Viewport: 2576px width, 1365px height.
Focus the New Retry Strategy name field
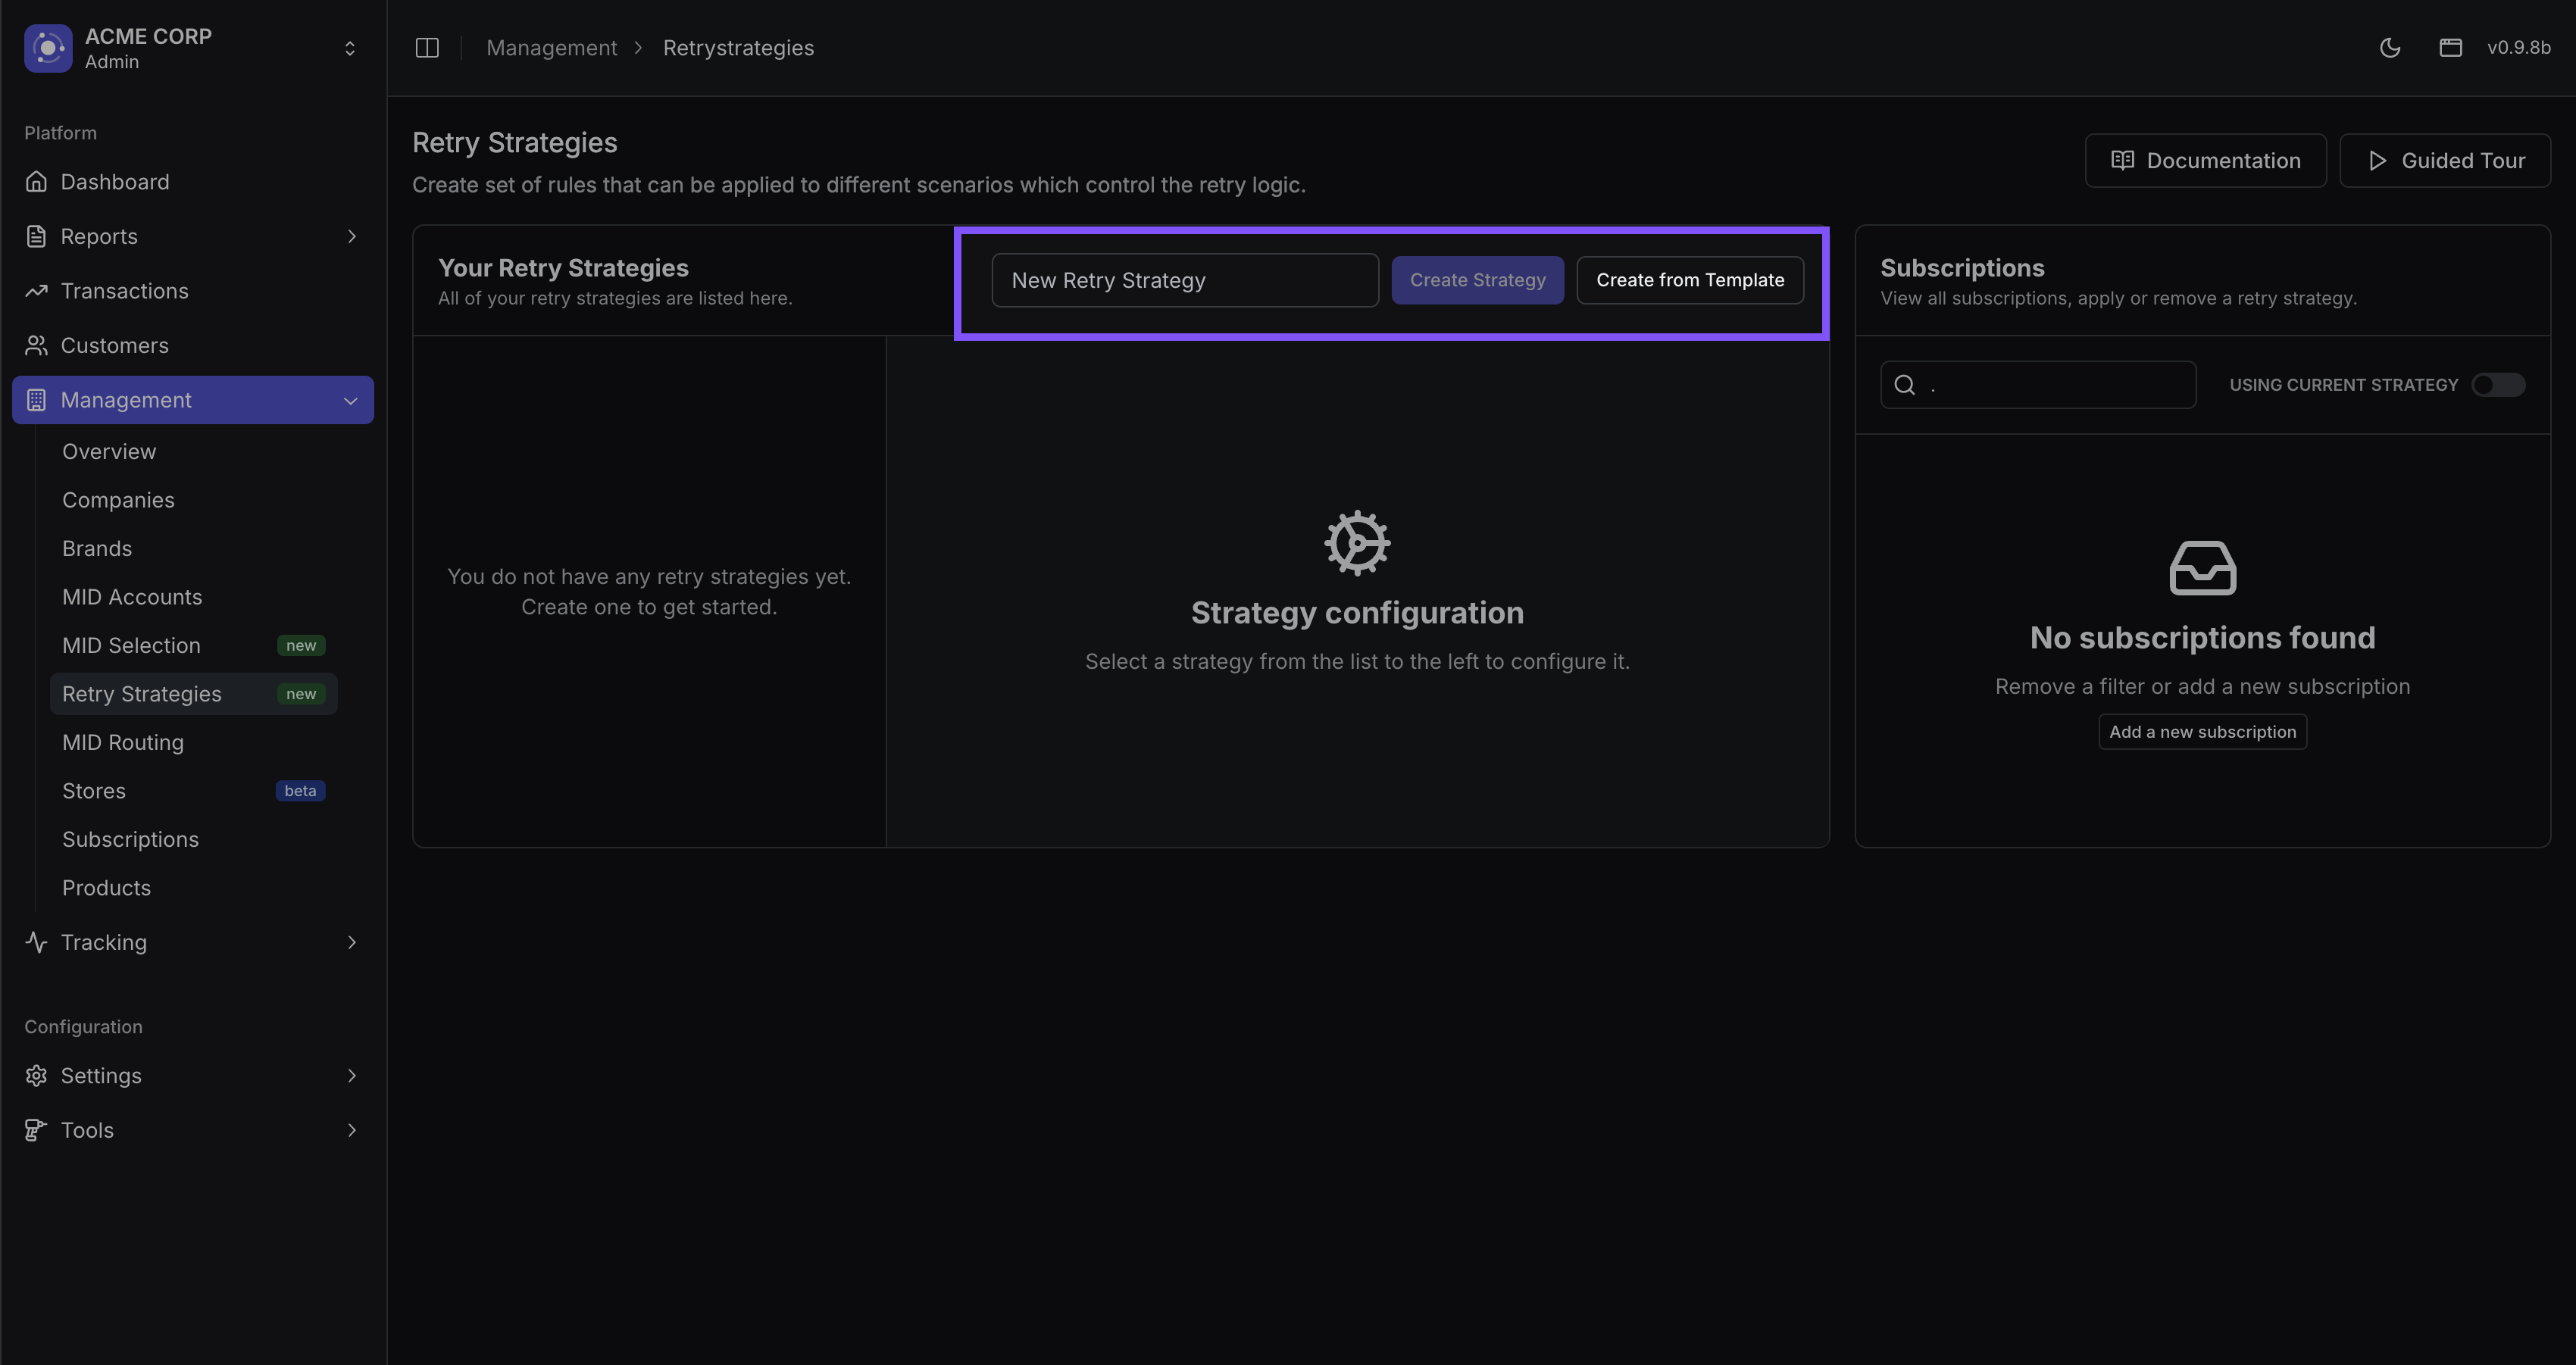click(1184, 280)
